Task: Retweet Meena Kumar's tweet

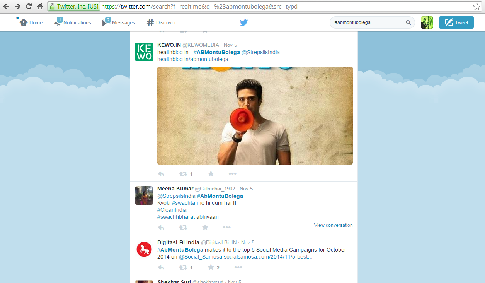Action: coord(183,228)
